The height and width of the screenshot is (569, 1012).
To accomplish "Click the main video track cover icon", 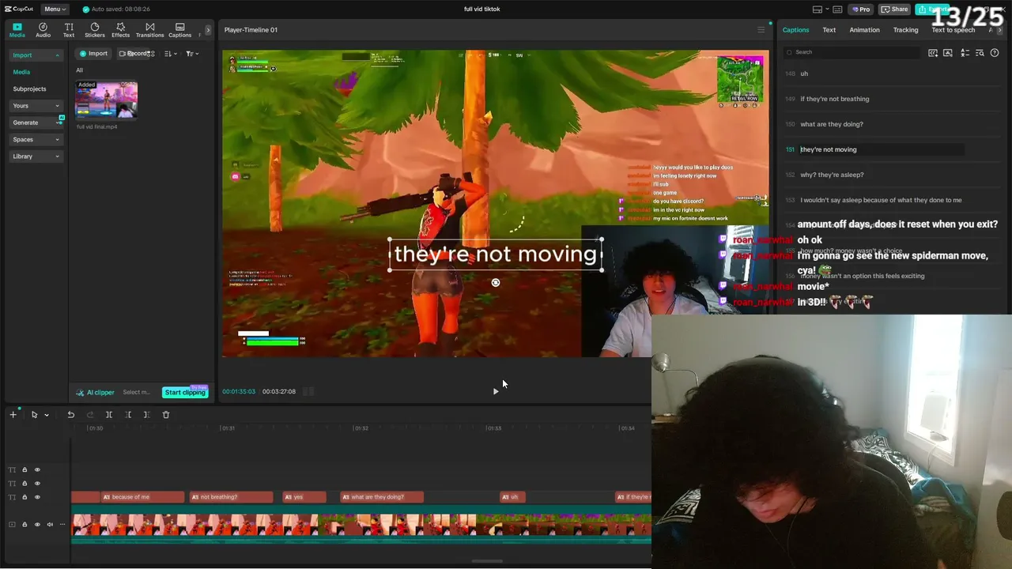I will pyautogui.click(x=11, y=525).
